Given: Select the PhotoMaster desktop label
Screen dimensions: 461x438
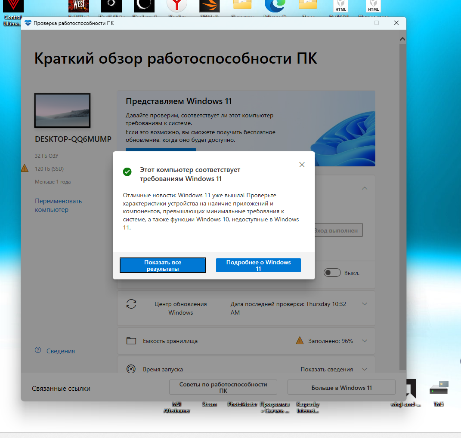Looking at the screenshot, I should 242,404.
